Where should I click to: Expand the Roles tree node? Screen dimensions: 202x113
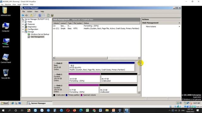click(23, 22)
